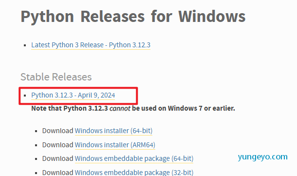Click the bullet before Python 3.12.3 - April 9
Viewport: 297px width, 176px height.
(x=25, y=96)
